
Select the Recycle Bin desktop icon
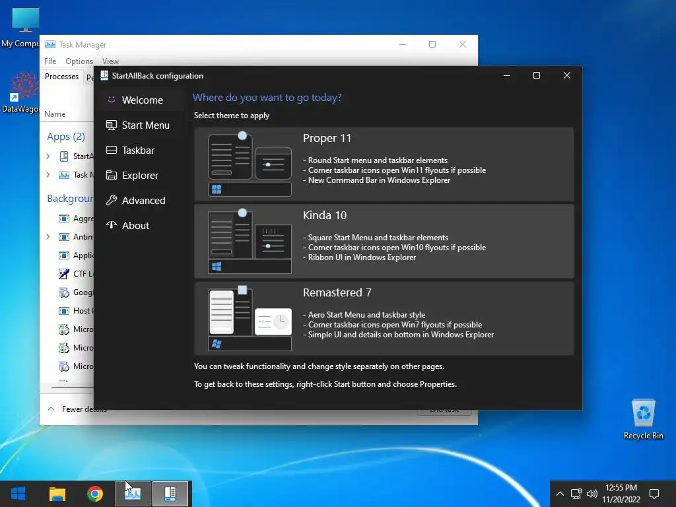643,419
